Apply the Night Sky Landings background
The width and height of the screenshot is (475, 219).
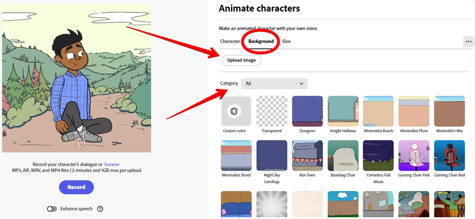tap(272, 156)
